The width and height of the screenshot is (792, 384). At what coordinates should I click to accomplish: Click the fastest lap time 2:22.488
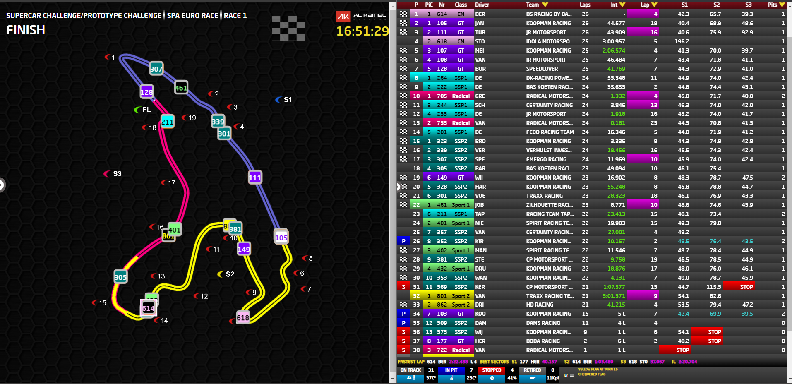[x=458, y=362]
